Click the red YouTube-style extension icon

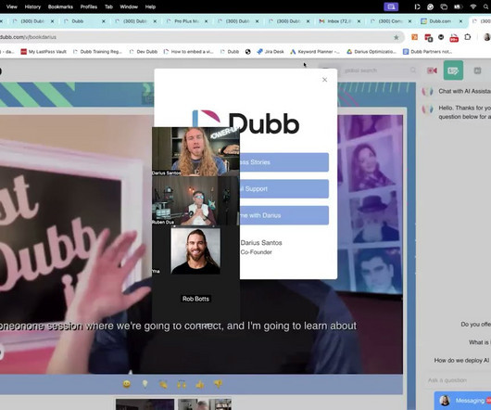[454, 38]
